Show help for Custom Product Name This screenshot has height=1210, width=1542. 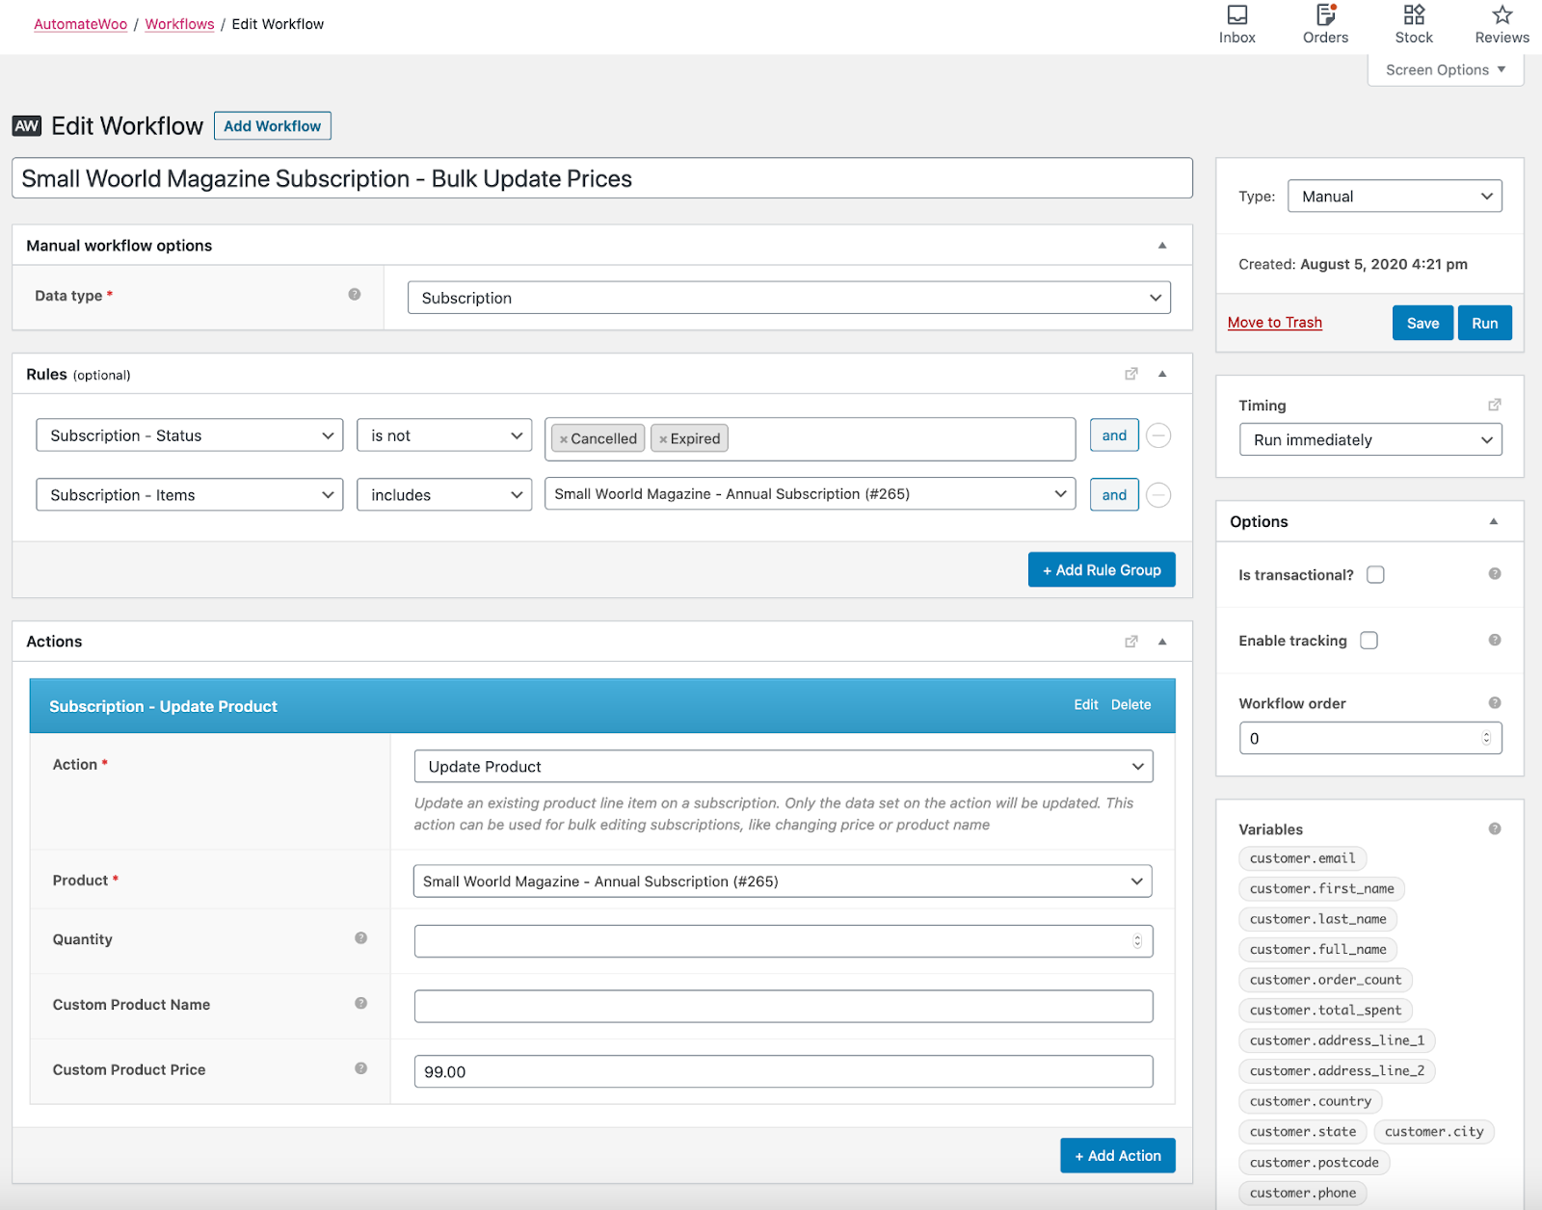pyautogui.click(x=360, y=1003)
